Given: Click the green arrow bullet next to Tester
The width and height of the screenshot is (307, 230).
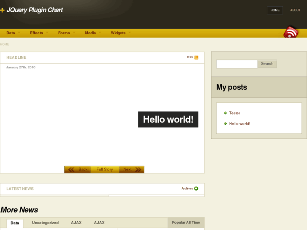Looking at the screenshot, I should [225, 113].
